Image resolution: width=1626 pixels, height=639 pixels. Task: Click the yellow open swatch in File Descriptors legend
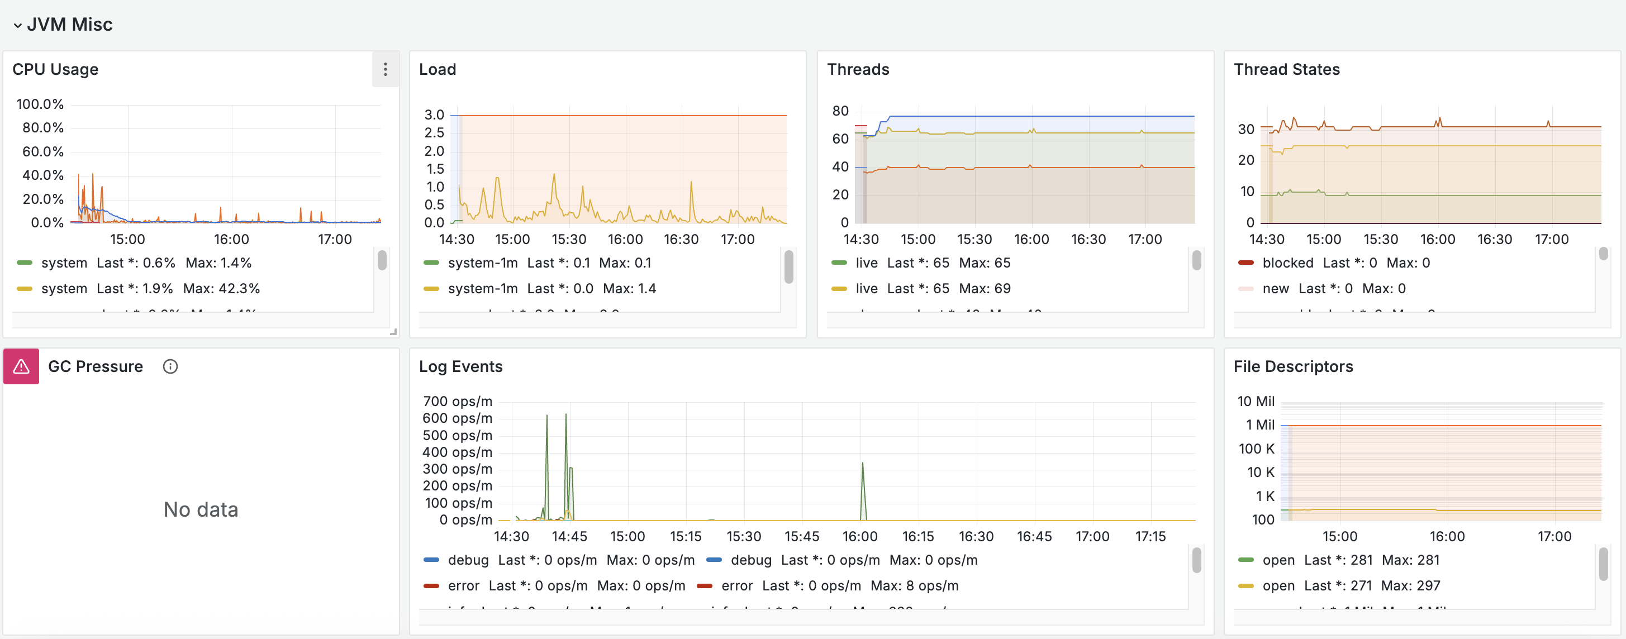click(1246, 586)
